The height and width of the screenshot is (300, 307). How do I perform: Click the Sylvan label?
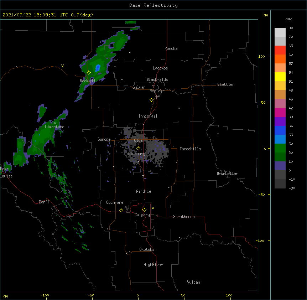139,87
